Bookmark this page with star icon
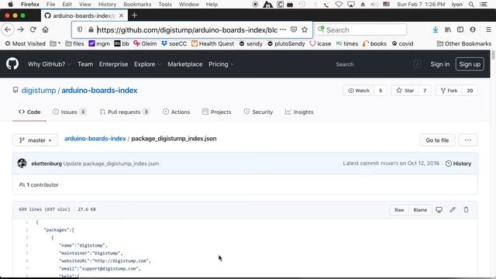This screenshot has height=279, width=496. pyautogui.click(x=305, y=29)
